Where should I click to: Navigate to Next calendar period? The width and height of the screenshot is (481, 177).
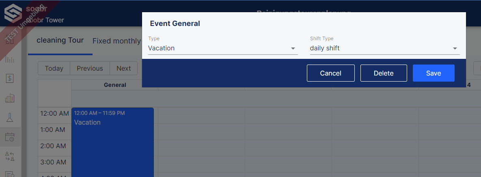coord(124,68)
